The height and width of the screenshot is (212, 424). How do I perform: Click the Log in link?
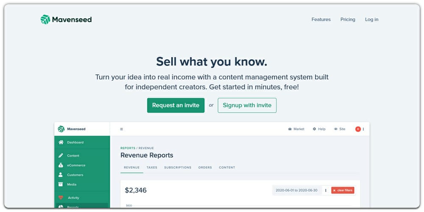point(371,20)
